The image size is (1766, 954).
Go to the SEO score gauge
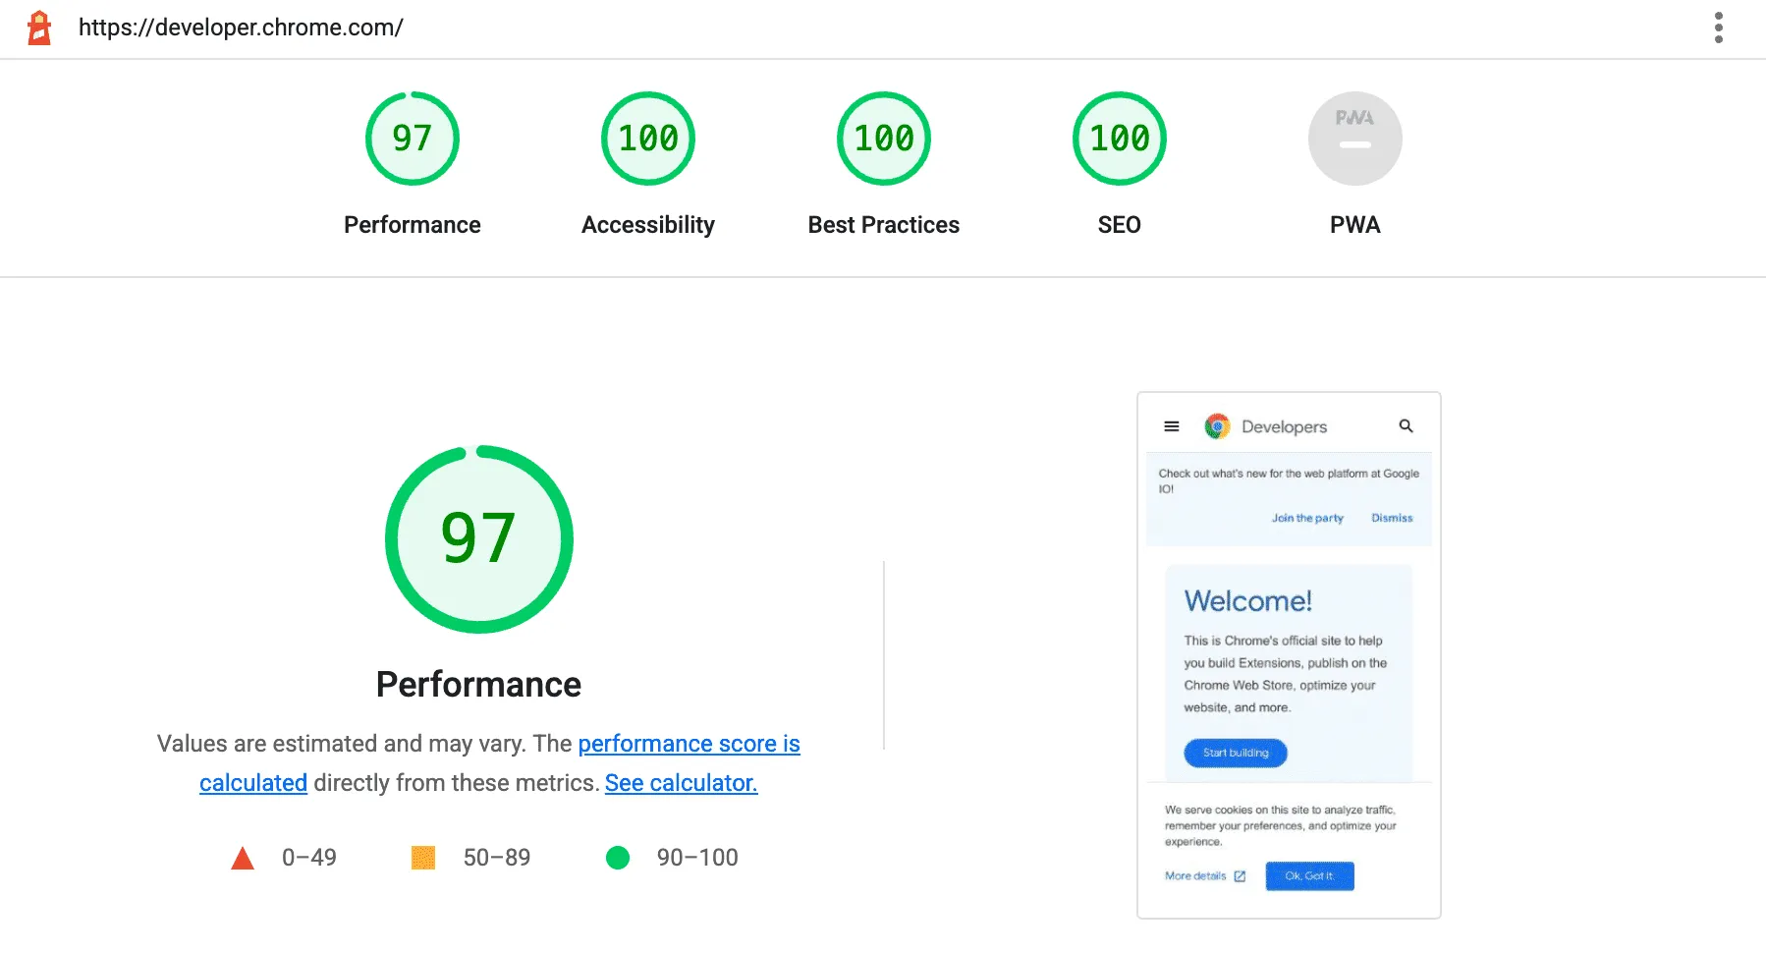1119,139
